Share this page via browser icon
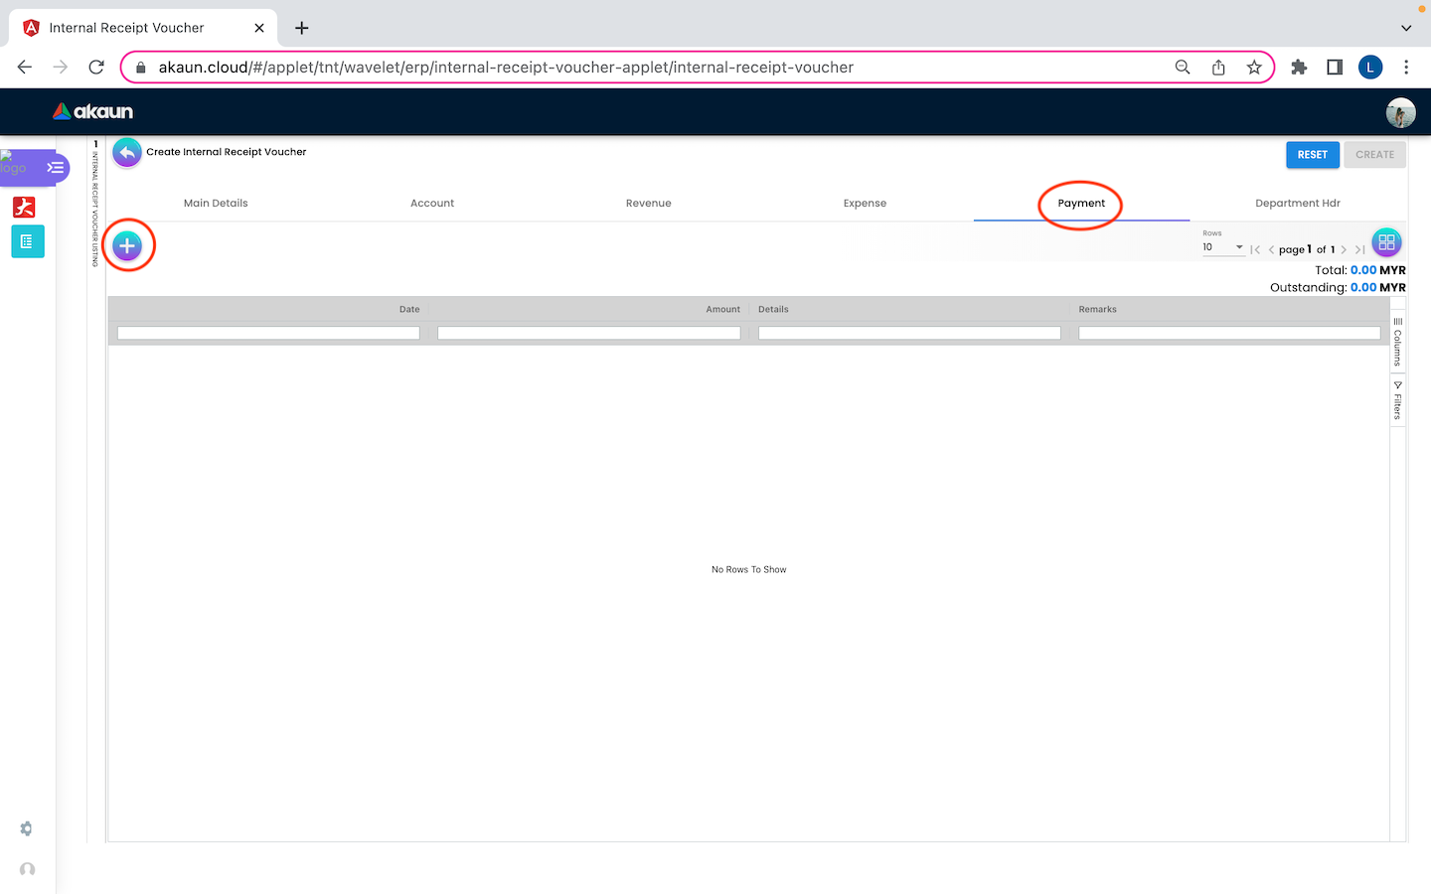 1218,67
